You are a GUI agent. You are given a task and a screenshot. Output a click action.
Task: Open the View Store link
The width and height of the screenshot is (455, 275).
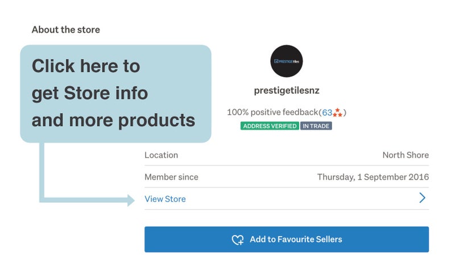click(165, 199)
